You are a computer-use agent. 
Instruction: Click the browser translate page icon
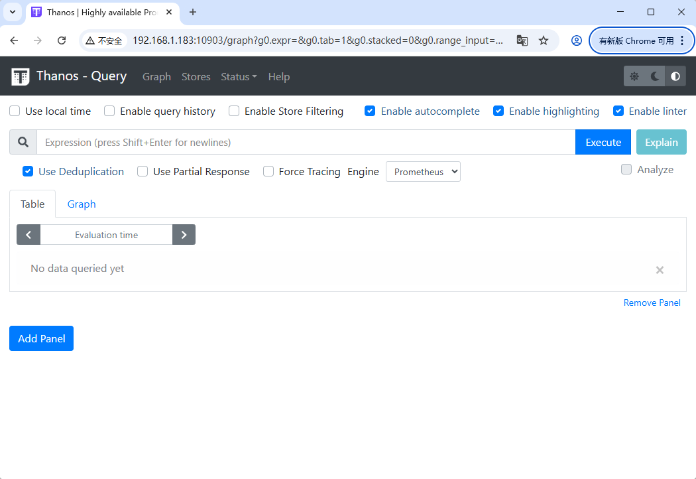point(522,40)
